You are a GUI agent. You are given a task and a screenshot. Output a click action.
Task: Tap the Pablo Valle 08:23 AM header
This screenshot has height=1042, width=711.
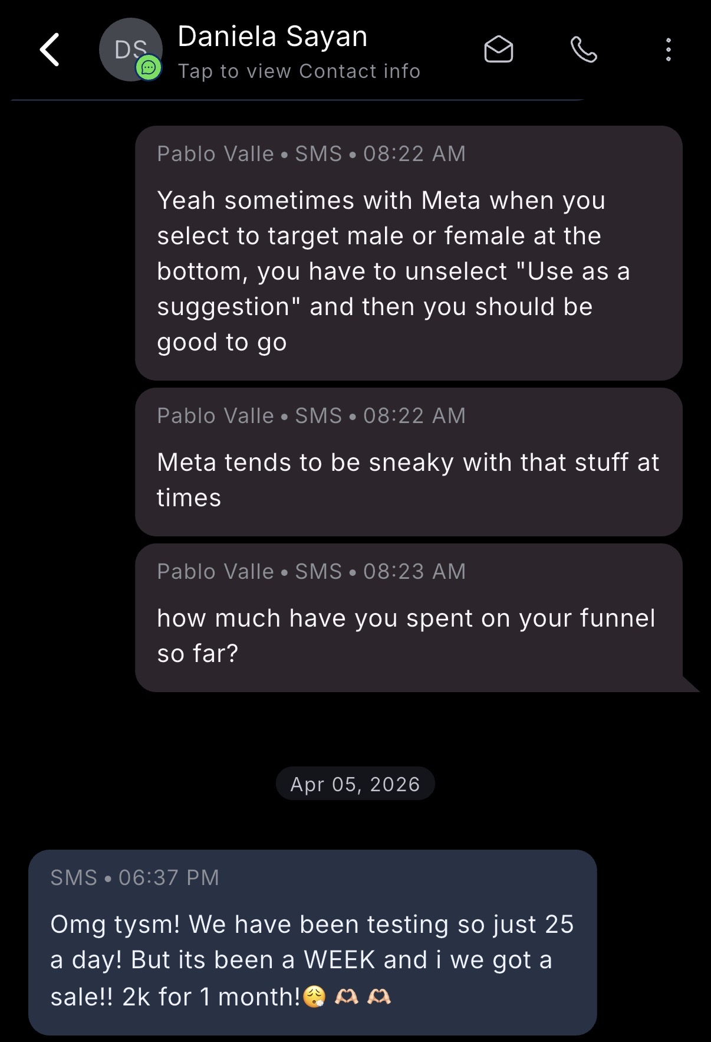coord(311,572)
